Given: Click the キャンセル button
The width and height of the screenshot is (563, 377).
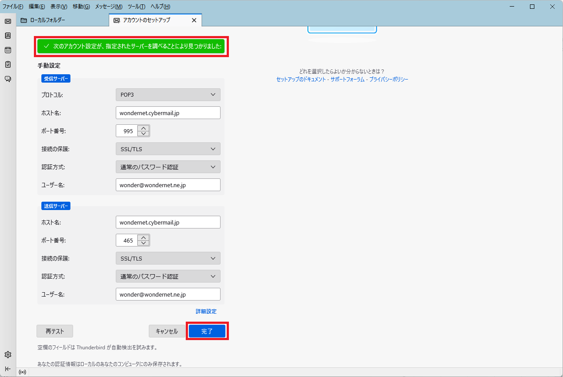Looking at the screenshot, I should point(167,331).
